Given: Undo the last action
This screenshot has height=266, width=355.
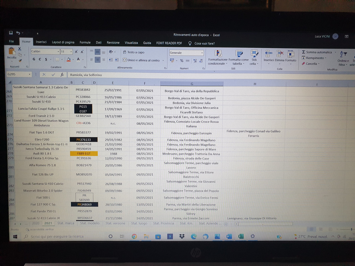Looking at the screenshot, I should pos(18,33).
